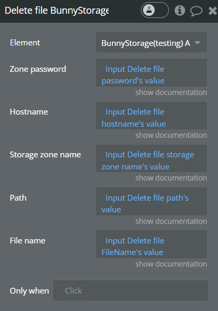This screenshot has width=218, height=311.
Task: Show documentation under File name
Action: coord(171,264)
